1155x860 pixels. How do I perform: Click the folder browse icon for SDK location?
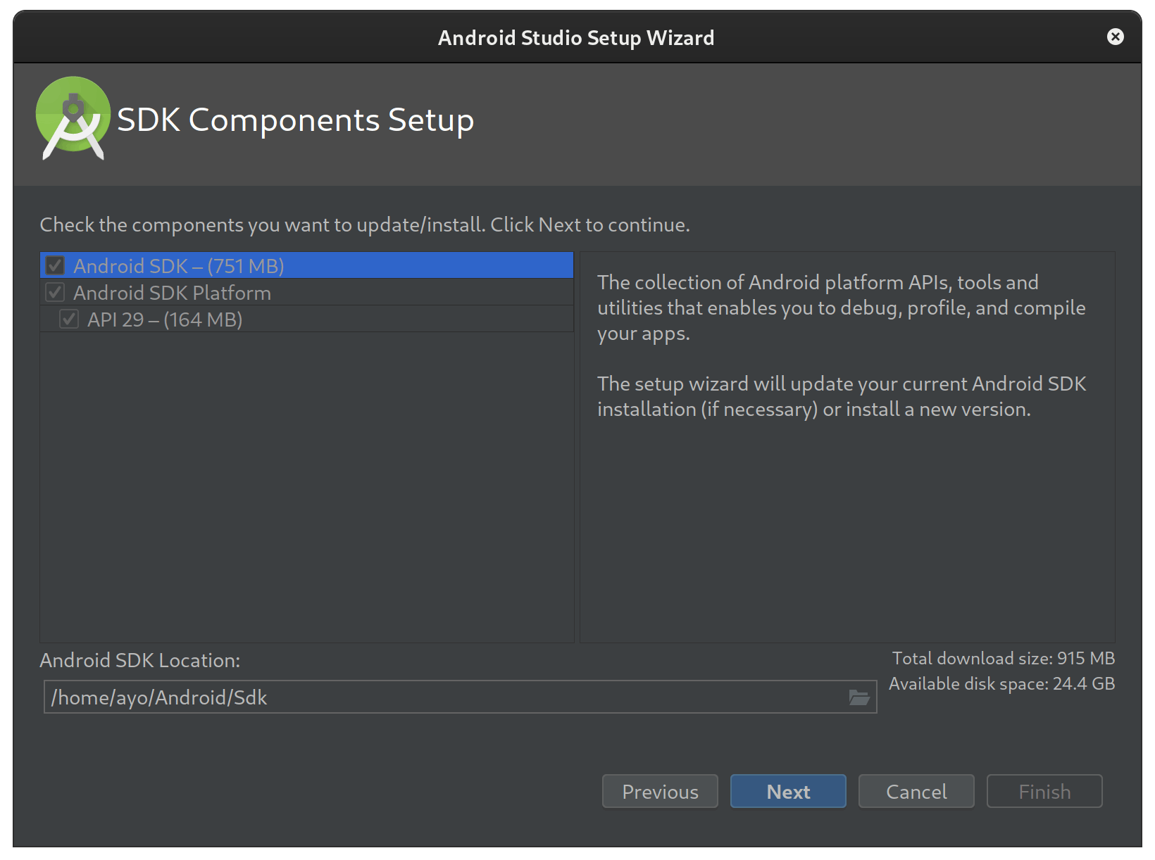[x=859, y=697]
